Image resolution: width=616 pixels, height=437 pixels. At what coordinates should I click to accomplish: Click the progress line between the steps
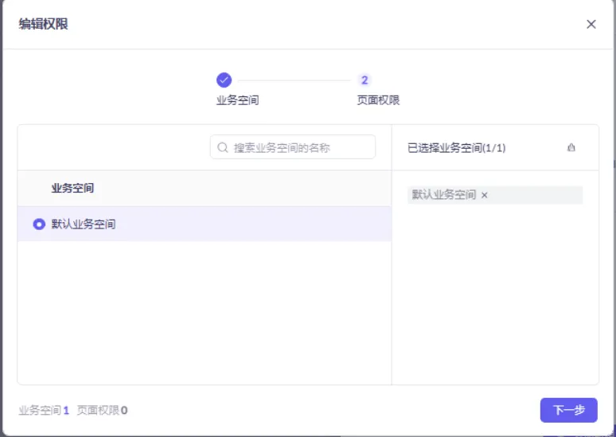294,80
